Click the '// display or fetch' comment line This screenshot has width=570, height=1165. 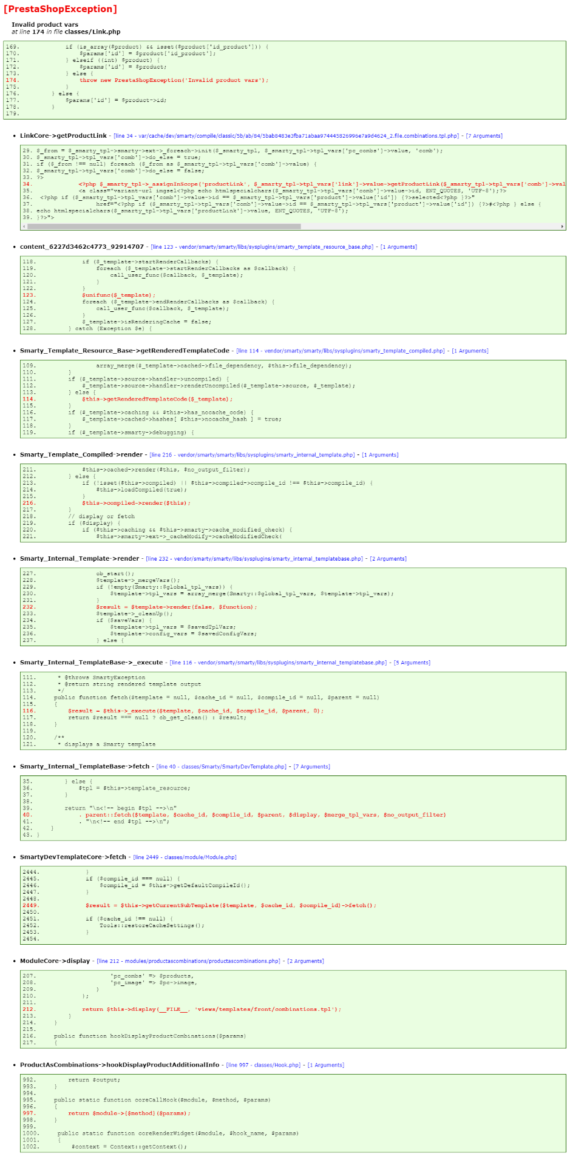point(101,516)
